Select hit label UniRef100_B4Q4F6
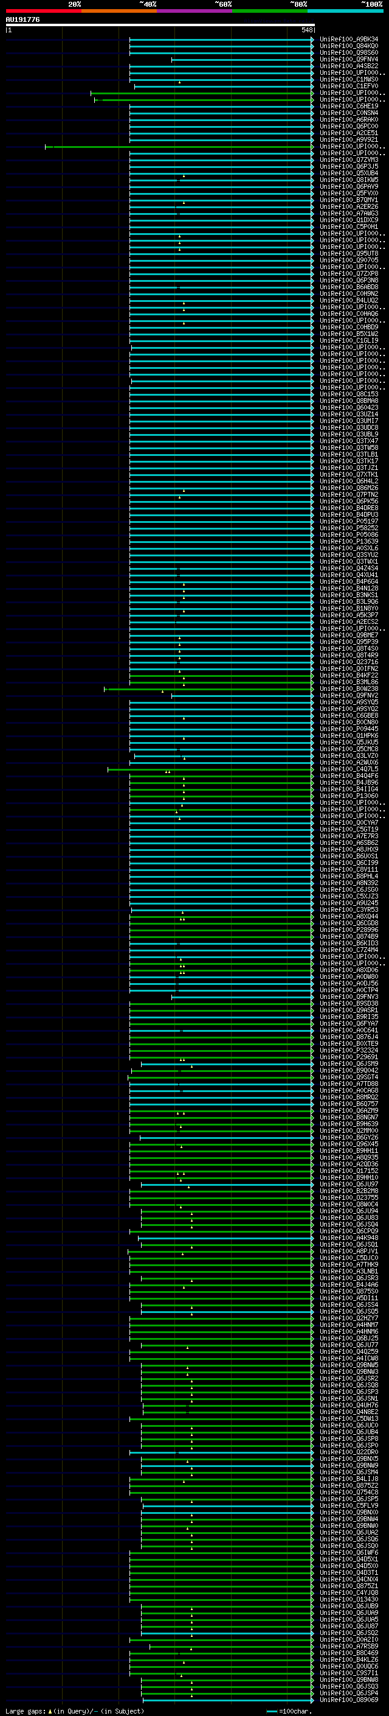 (x=349, y=776)
